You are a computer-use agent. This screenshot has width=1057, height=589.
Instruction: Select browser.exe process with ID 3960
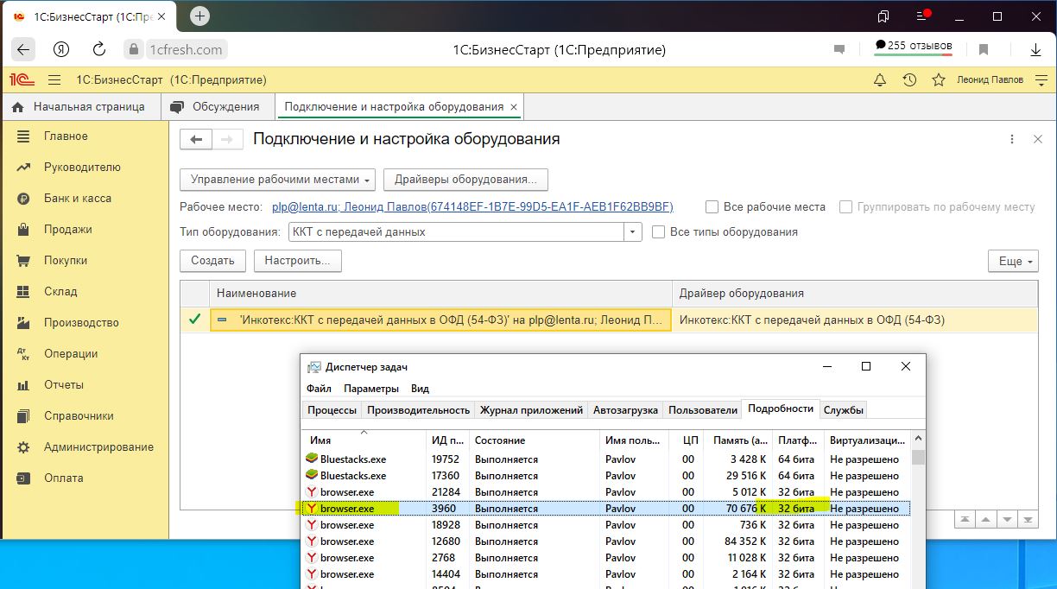(606, 509)
